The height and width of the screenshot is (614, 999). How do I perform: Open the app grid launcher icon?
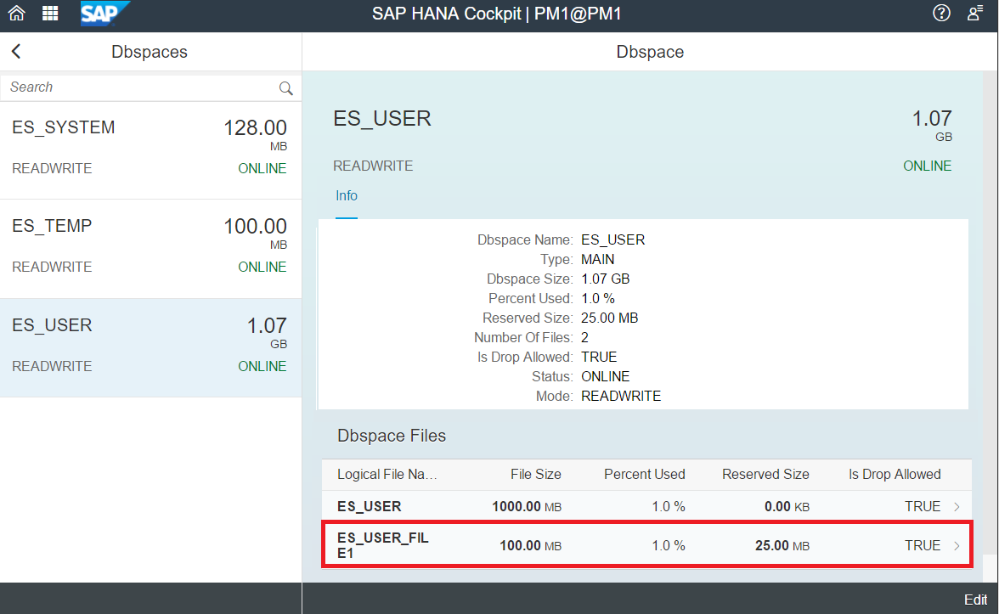coord(50,14)
